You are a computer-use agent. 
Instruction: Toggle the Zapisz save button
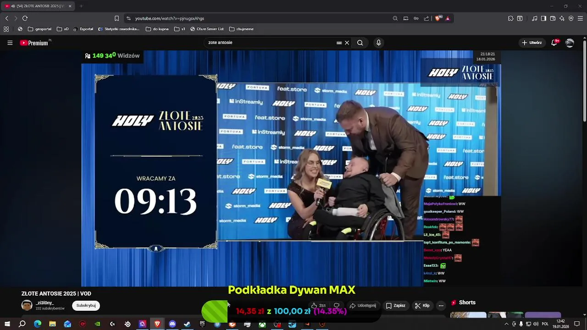point(395,306)
